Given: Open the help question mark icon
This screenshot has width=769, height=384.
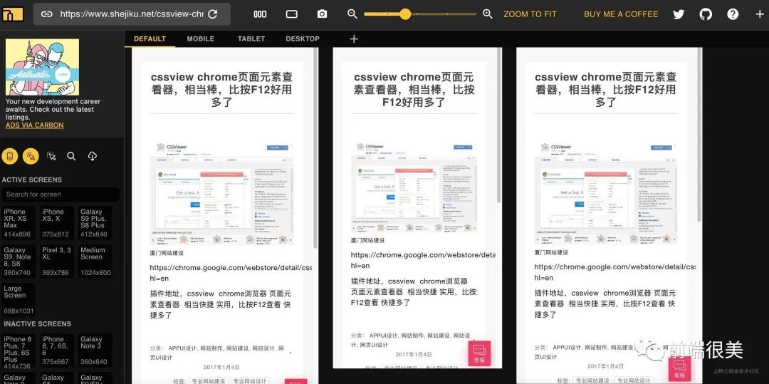Looking at the screenshot, I should pyautogui.click(x=733, y=14).
